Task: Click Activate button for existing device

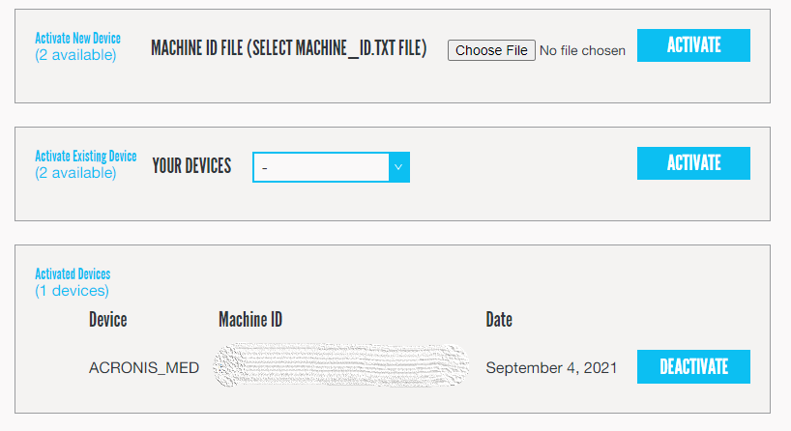Action: pos(693,163)
